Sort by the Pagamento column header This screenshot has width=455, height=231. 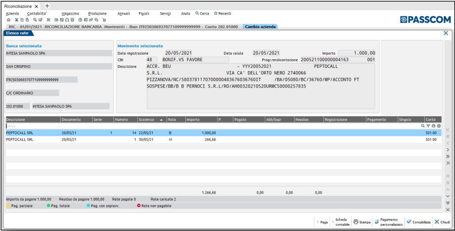[381, 119]
